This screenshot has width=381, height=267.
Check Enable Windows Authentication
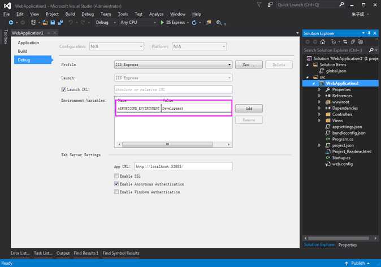coord(116,192)
